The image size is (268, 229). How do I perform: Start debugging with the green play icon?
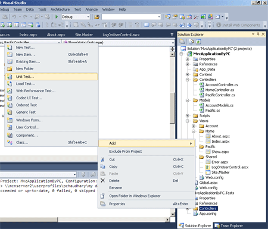pos(57,17)
